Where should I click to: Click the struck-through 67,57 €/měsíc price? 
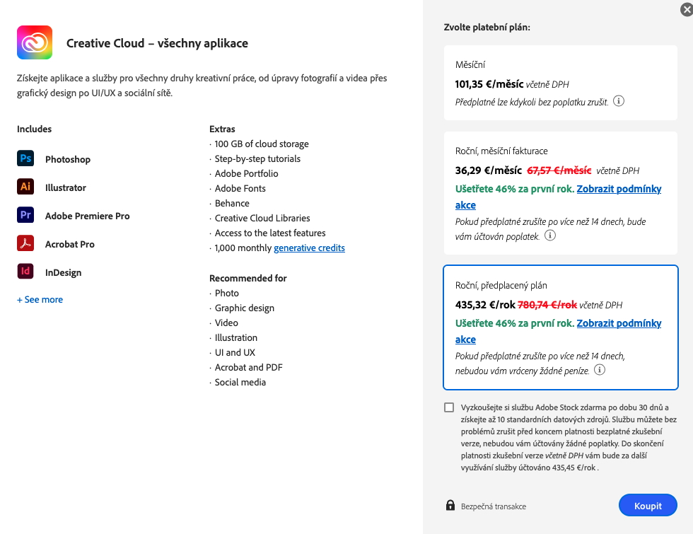tap(559, 170)
